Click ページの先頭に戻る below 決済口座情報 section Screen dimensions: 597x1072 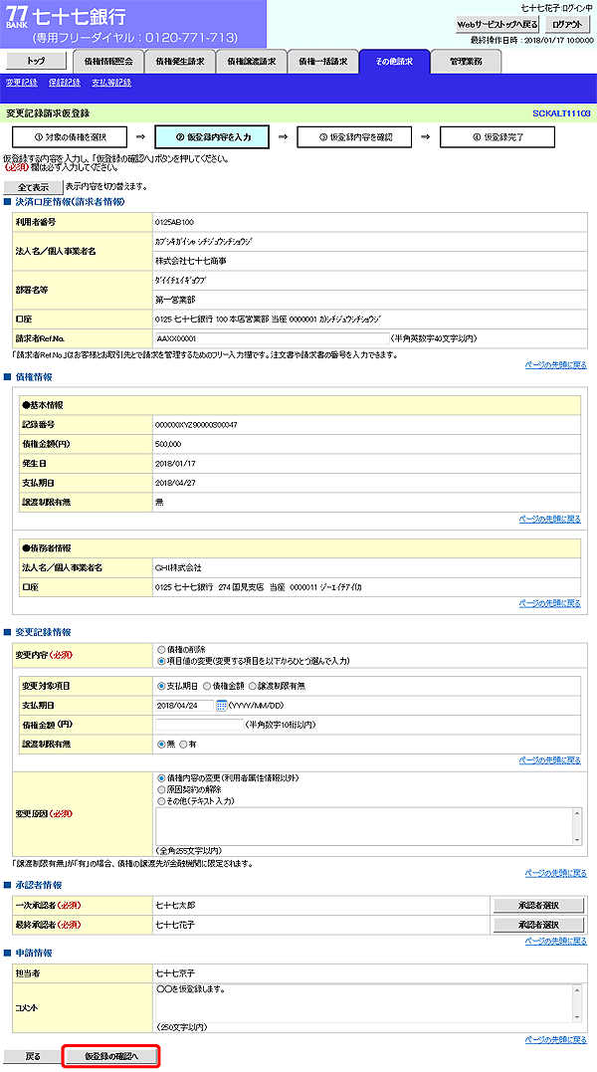click(x=555, y=365)
